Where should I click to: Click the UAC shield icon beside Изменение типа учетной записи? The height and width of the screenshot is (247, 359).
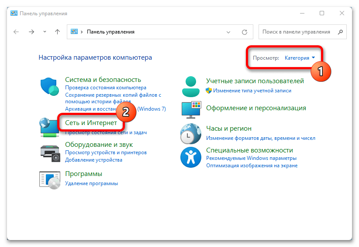209,91
